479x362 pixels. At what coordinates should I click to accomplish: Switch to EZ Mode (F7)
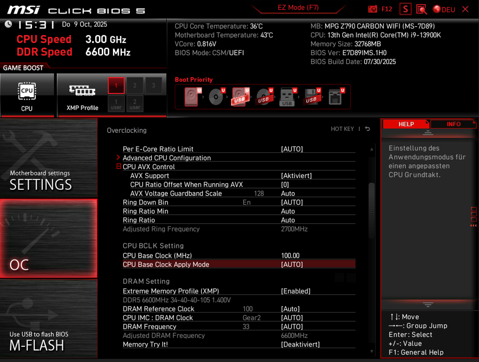pyautogui.click(x=298, y=7)
